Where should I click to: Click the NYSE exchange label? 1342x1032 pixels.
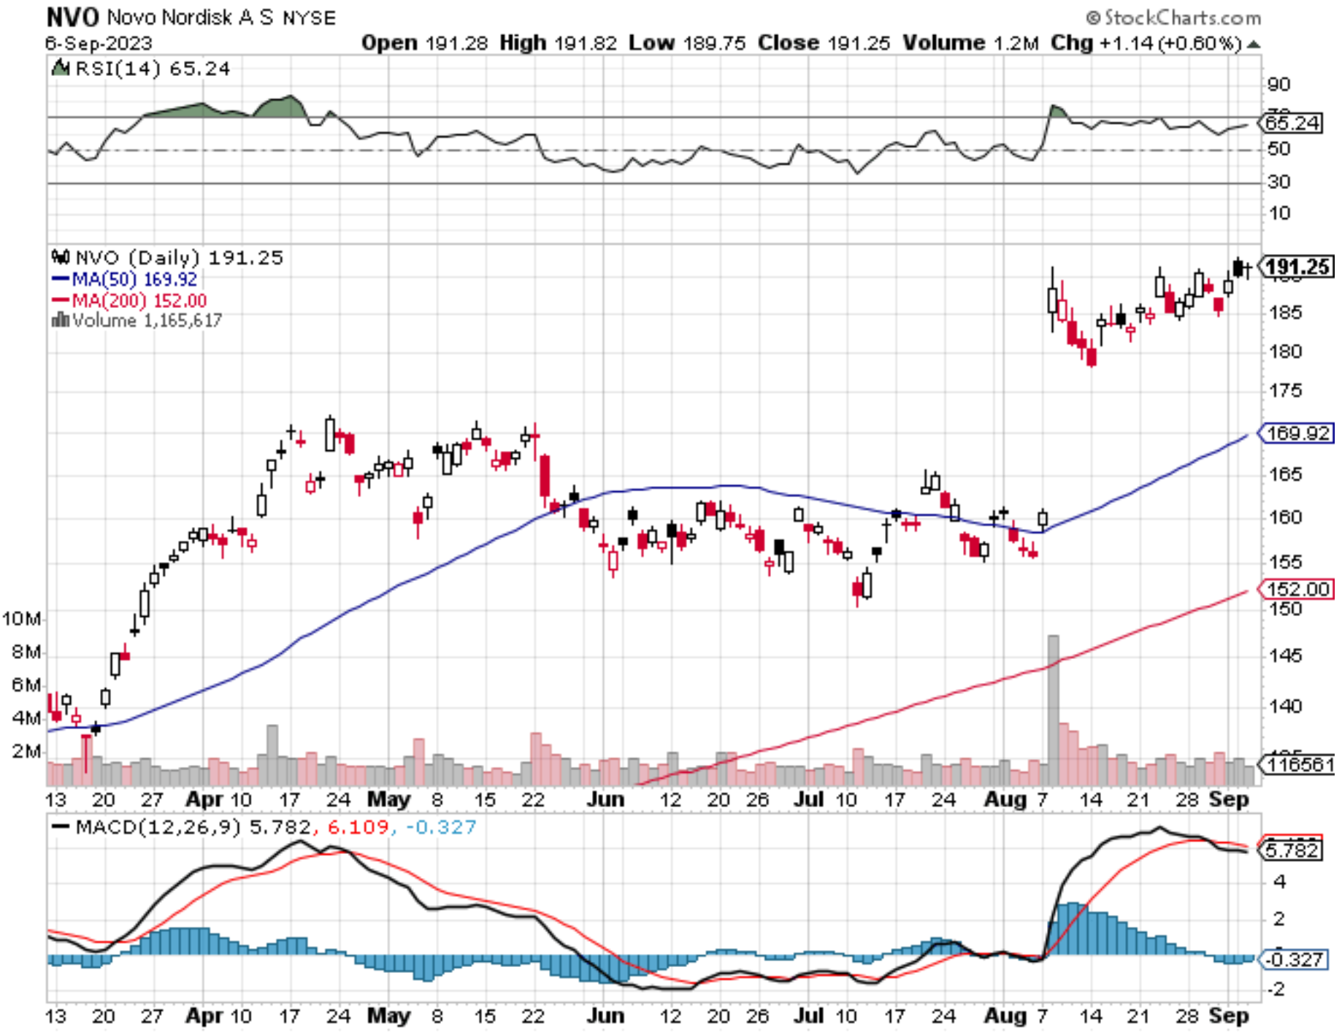[309, 18]
